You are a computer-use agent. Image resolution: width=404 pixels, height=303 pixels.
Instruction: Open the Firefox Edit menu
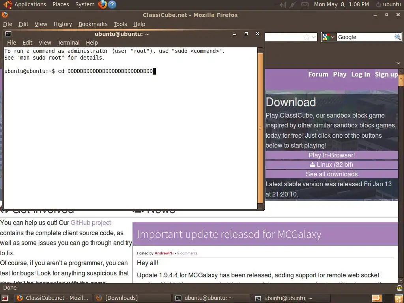coord(23,24)
